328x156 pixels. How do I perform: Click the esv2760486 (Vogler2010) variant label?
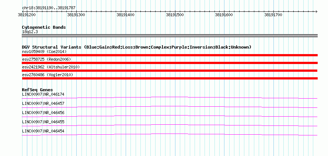point(48,75)
